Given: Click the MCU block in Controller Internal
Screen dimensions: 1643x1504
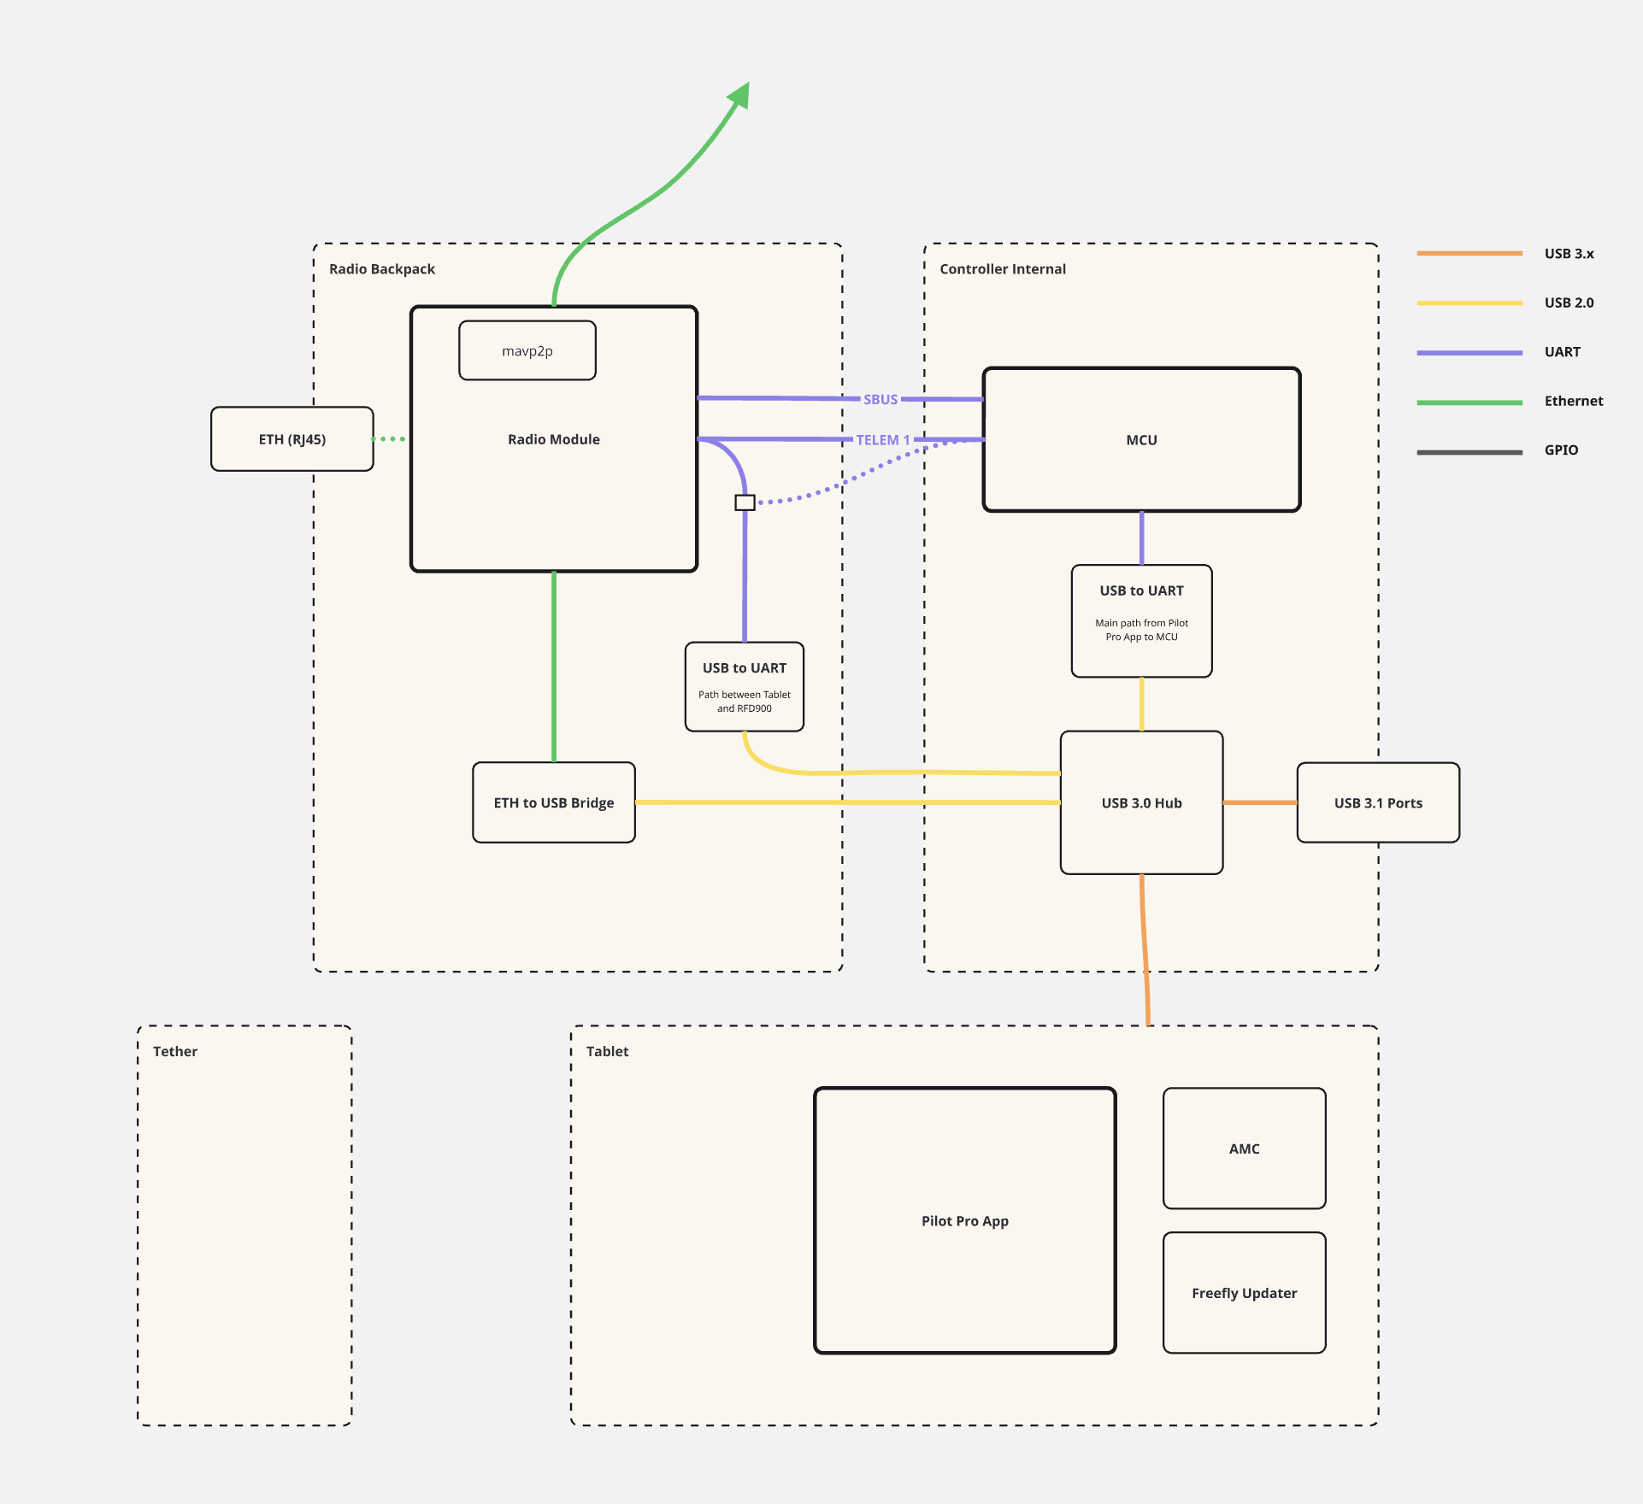Looking at the screenshot, I should (1141, 438).
